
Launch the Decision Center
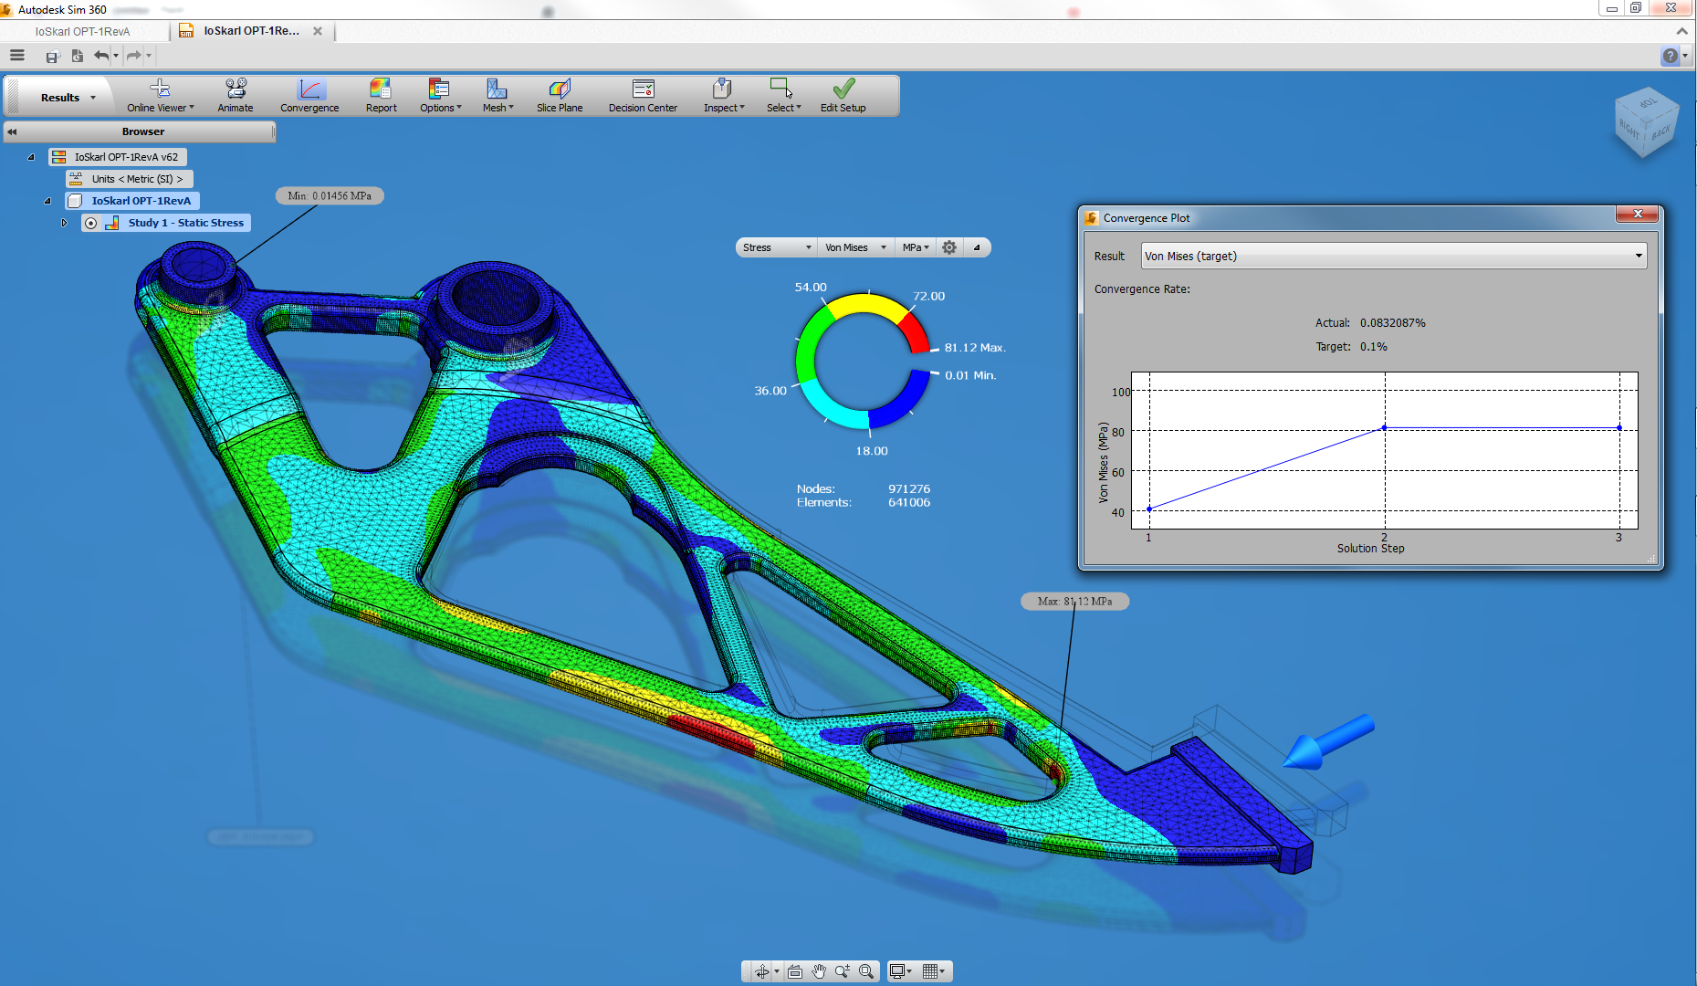(x=643, y=95)
